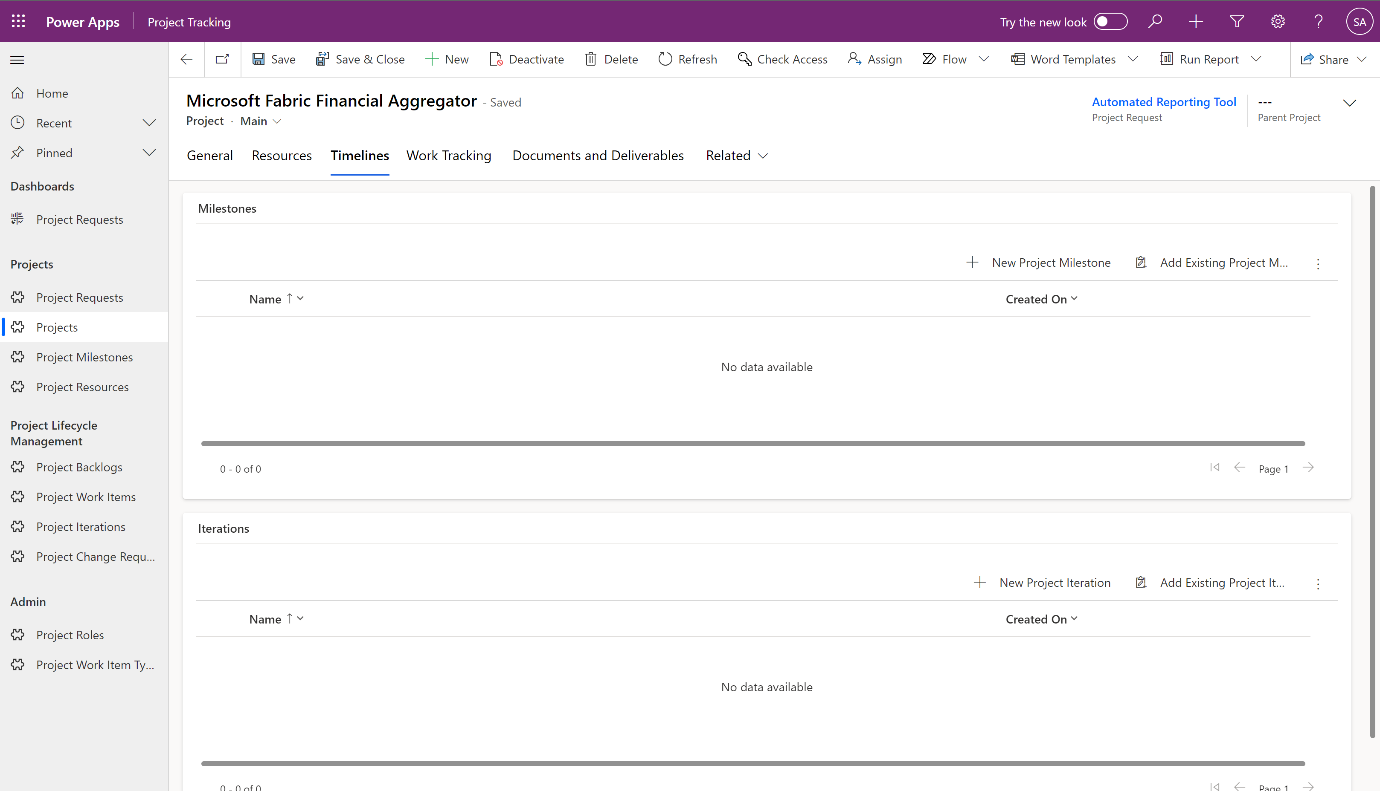Open Project Backlogs in sidebar
The image size is (1380, 791).
pos(84,467)
